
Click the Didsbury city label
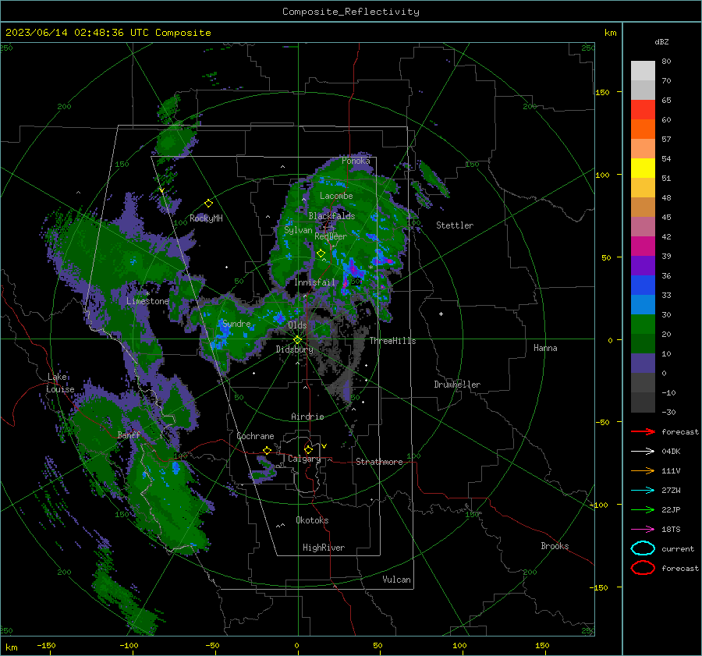pyautogui.click(x=295, y=349)
